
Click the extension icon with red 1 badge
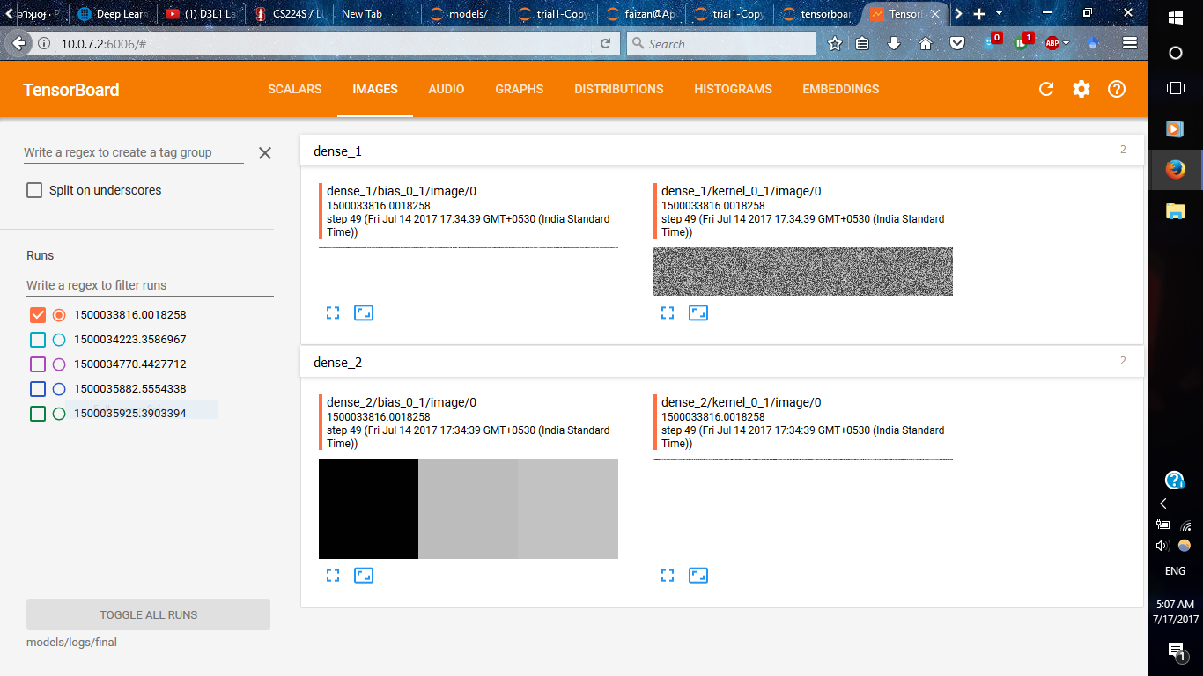pos(1022,41)
